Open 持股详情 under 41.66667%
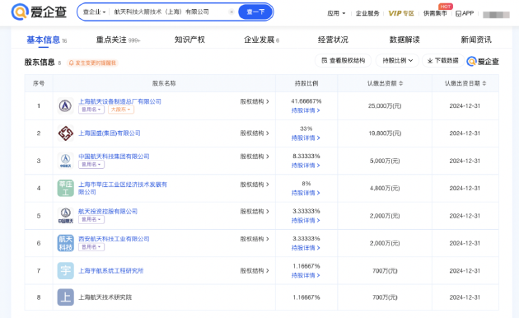Image resolution: width=519 pixels, height=318 pixels. (x=306, y=110)
